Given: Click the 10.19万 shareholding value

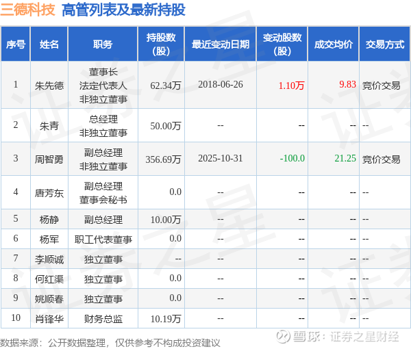Looking at the screenshot, I should pyautogui.click(x=166, y=319).
